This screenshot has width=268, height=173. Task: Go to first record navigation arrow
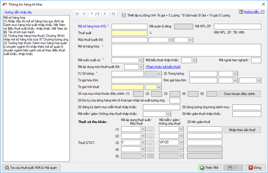tap(77, 14)
